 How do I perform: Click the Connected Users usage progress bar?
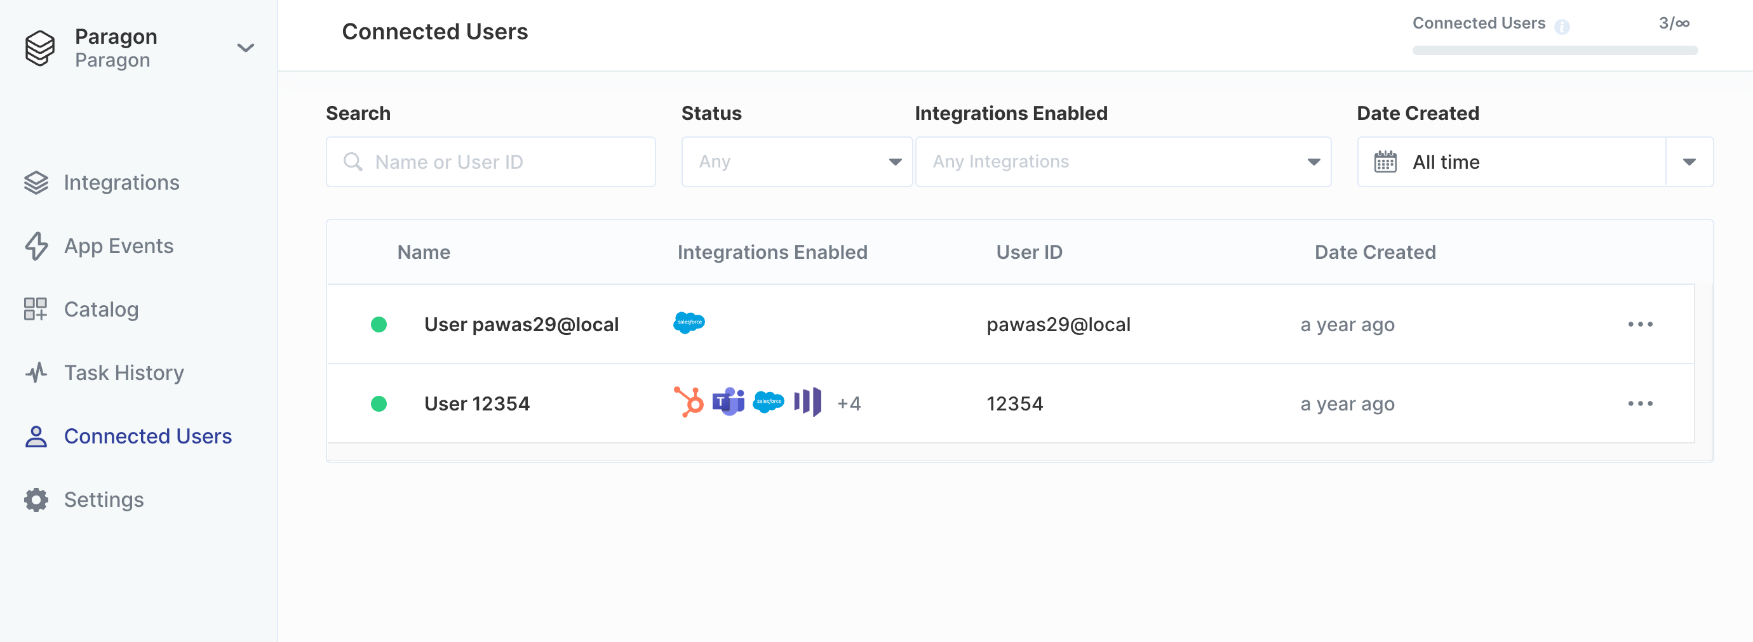[1555, 50]
